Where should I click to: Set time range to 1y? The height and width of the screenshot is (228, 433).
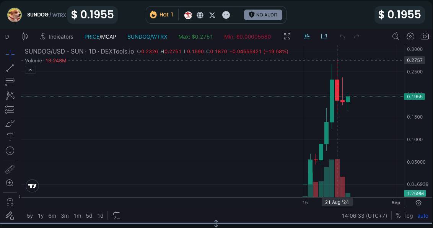pos(41,216)
